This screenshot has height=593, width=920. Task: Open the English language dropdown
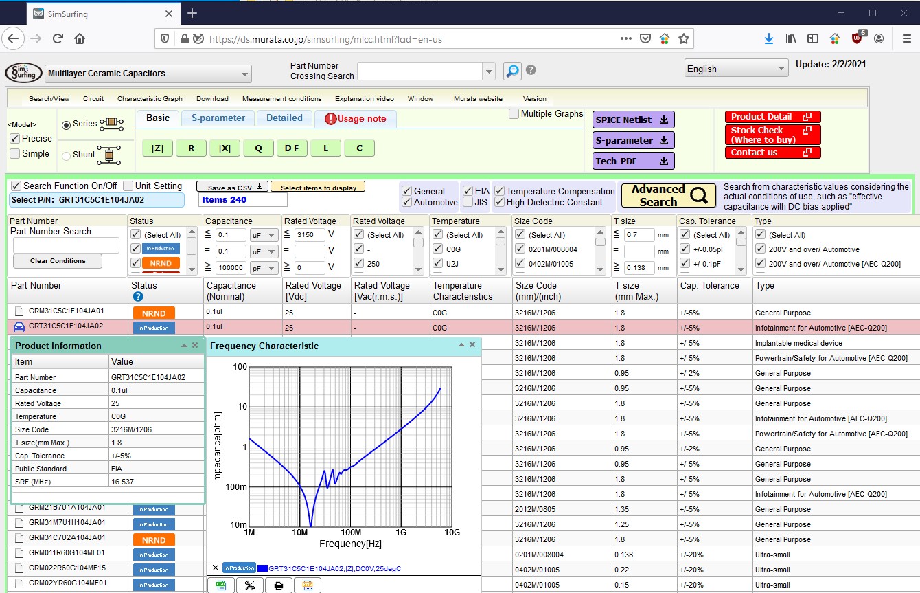point(737,68)
